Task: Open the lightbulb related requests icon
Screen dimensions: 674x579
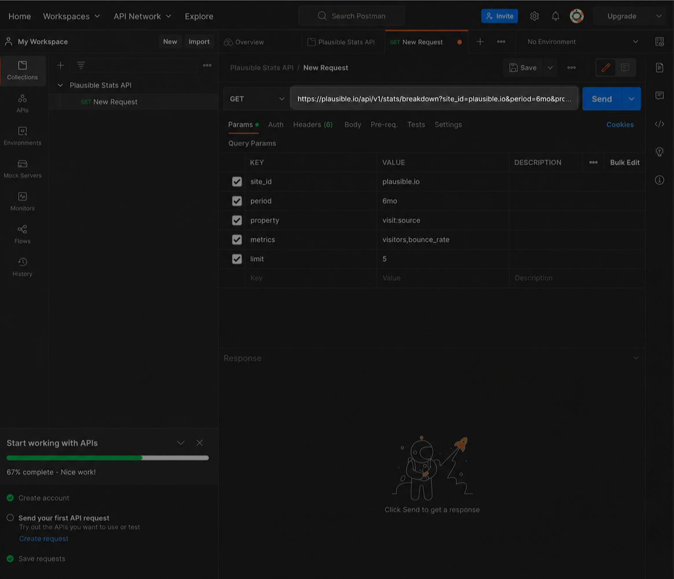Action: (x=660, y=151)
